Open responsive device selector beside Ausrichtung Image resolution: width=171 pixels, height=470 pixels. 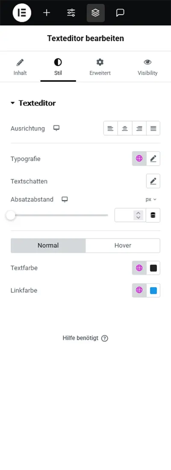click(x=56, y=128)
